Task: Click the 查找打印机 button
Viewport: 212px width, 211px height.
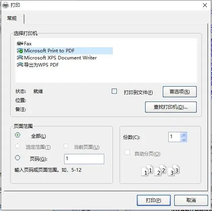Action: click(171, 107)
